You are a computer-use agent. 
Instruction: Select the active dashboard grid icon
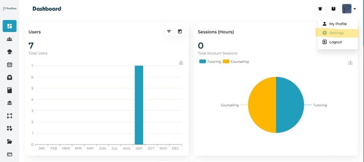click(x=10, y=26)
